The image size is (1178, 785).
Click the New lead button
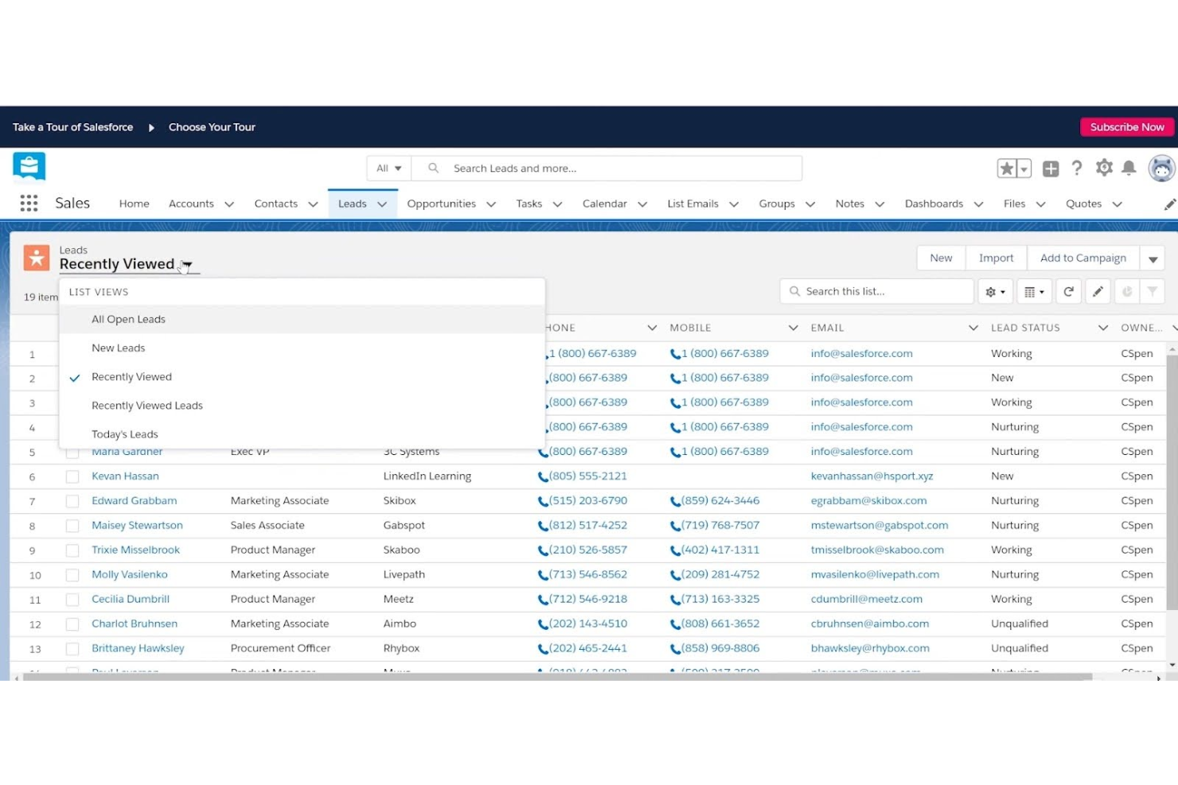(x=941, y=258)
